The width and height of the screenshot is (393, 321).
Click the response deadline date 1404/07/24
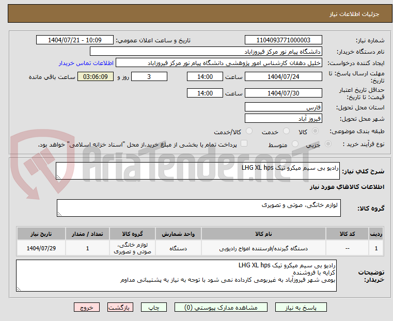(x=283, y=76)
